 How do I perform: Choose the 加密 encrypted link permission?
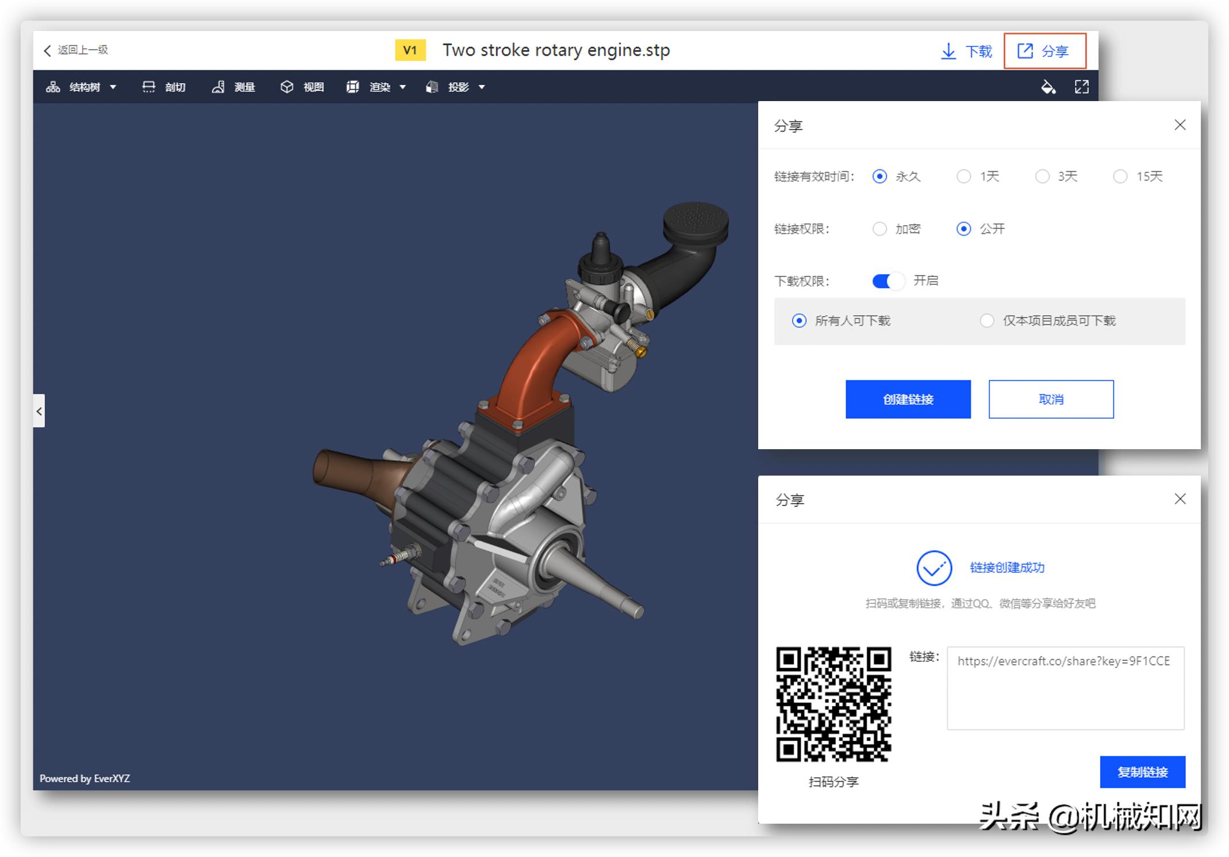click(x=879, y=229)
